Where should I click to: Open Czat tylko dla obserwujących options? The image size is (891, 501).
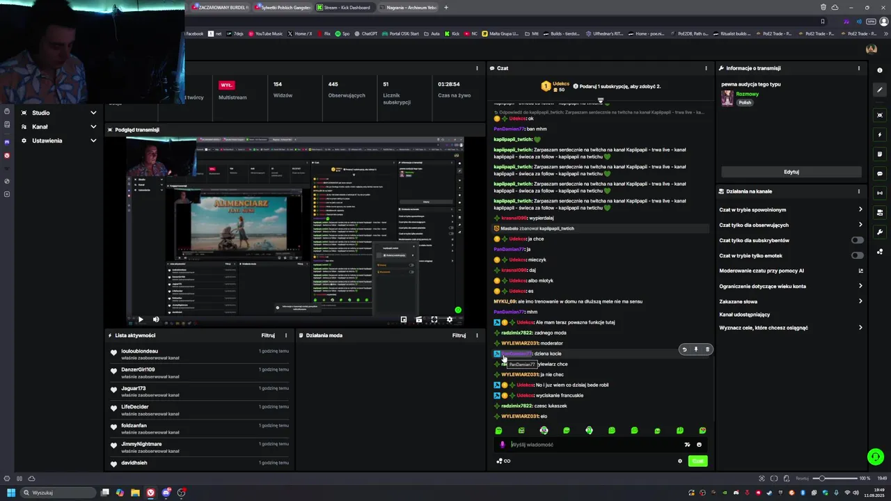point(791,225)
